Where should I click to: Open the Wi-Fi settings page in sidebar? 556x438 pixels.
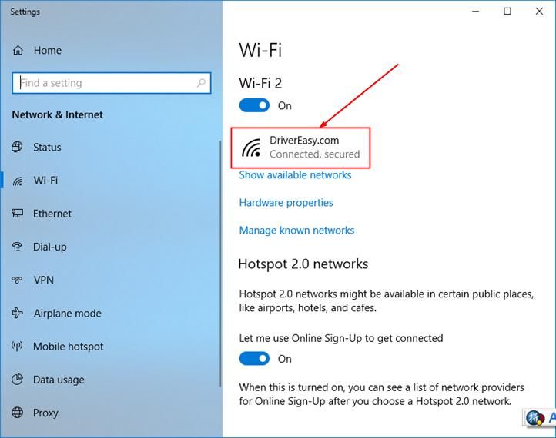pyautogui.click(x=45, y=181)
